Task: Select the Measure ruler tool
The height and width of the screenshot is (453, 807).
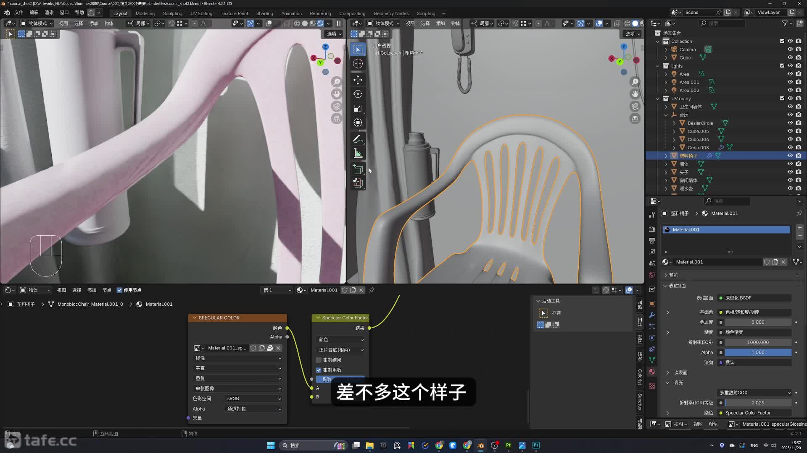Action: 358,154
